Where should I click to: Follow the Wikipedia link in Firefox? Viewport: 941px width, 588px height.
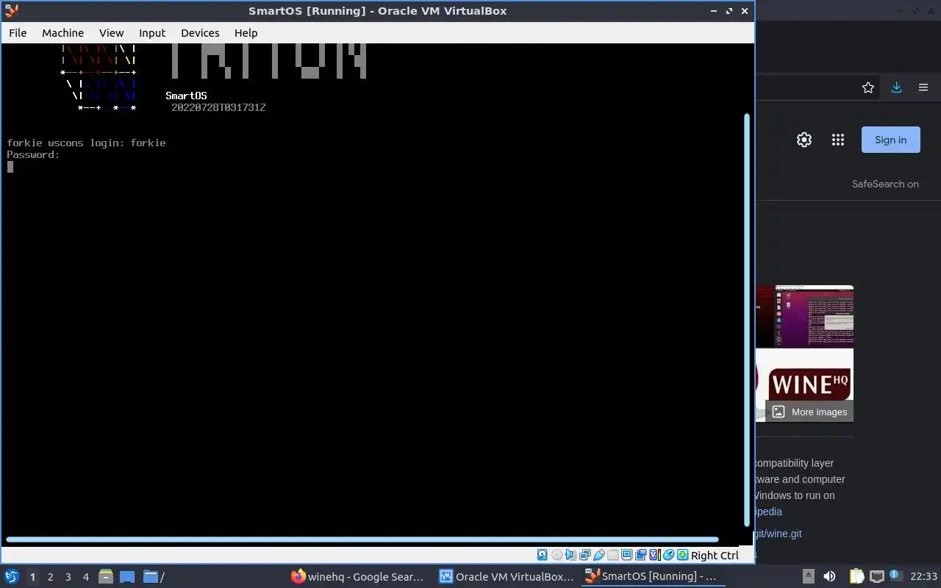(x=769, y=512)
